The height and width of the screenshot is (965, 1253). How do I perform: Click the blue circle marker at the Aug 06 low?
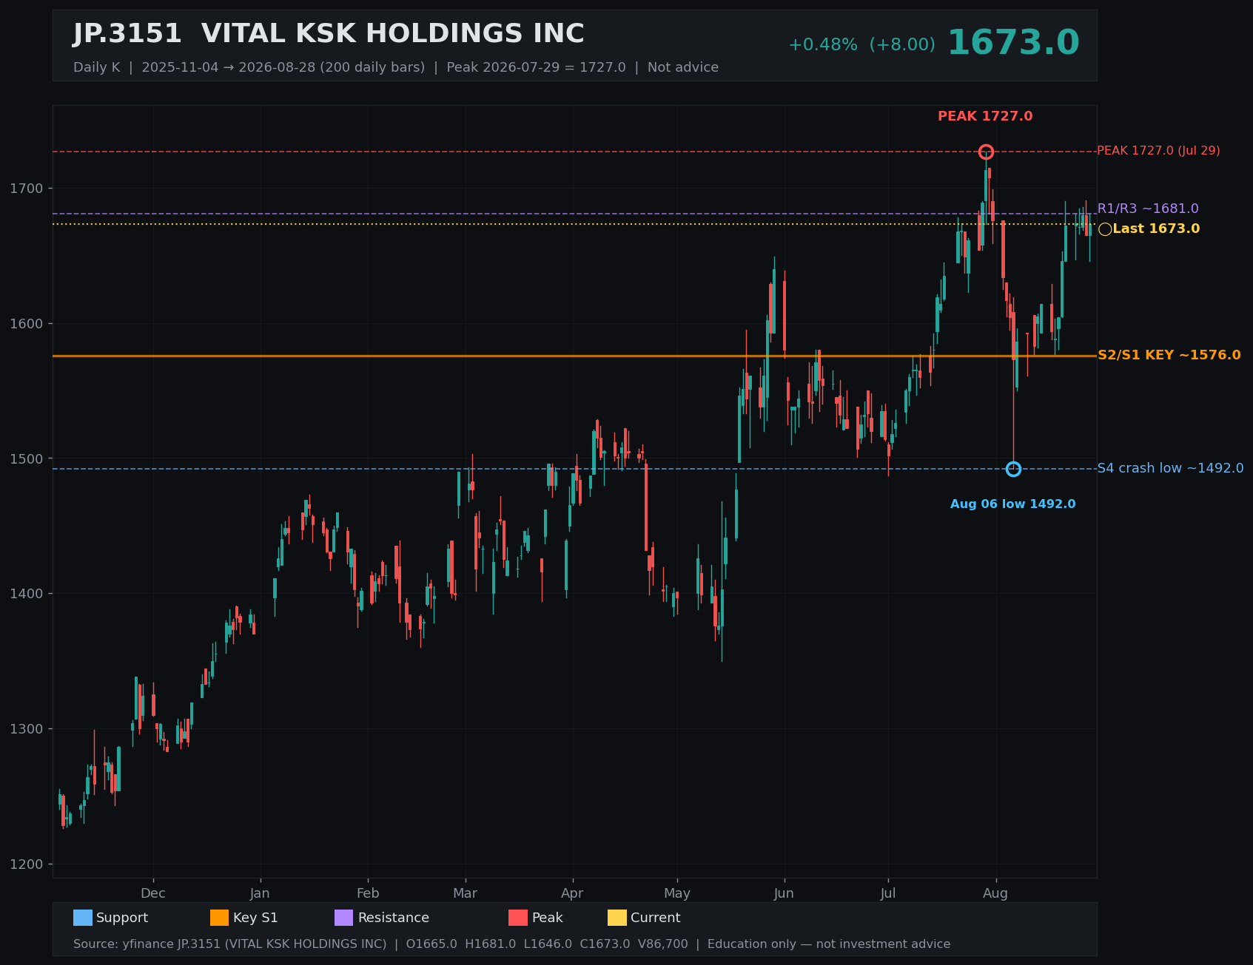tap(1013, 469)
